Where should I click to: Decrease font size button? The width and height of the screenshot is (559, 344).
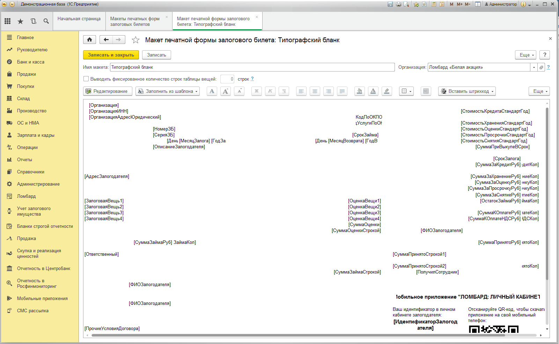coord(239,91)
